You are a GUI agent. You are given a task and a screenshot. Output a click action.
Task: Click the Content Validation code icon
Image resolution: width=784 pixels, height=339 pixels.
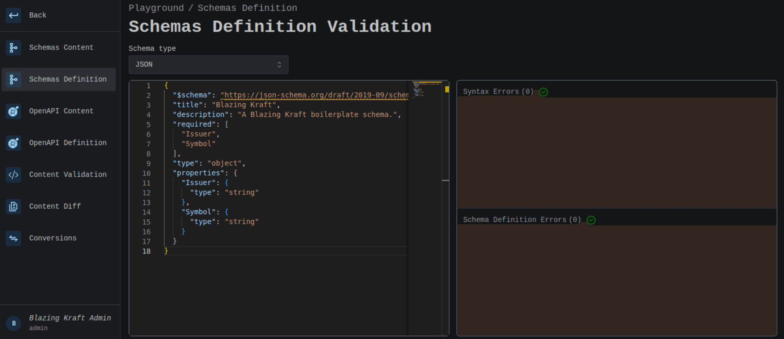[14, 175]
